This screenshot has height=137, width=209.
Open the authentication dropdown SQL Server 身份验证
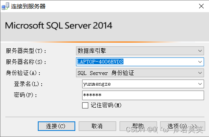[140, 73]
